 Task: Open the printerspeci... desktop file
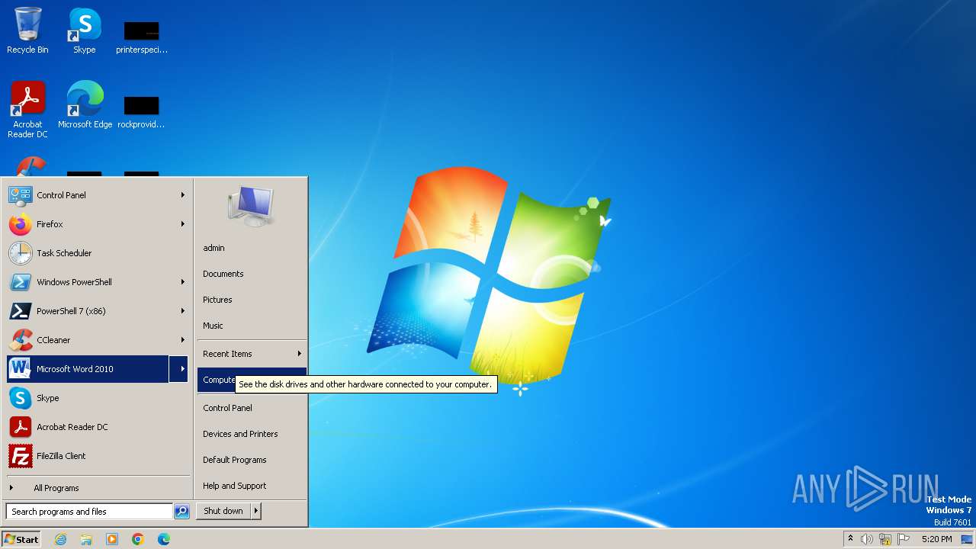pos(142,37)
